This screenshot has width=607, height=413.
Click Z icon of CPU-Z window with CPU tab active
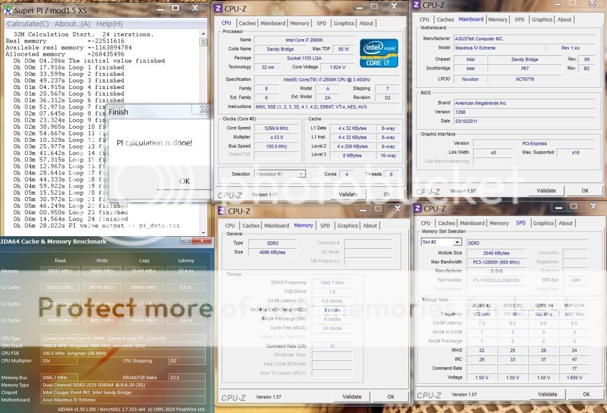point(218,8)
